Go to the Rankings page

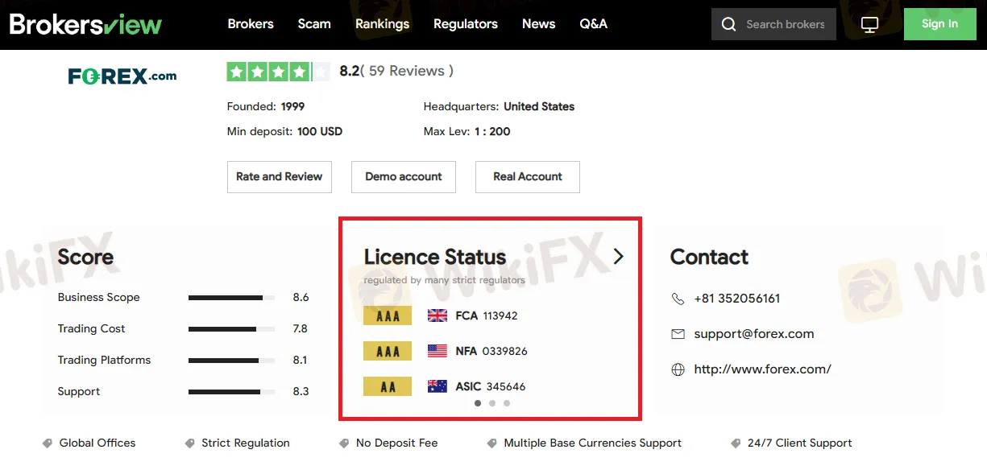(x=382, y=24)
